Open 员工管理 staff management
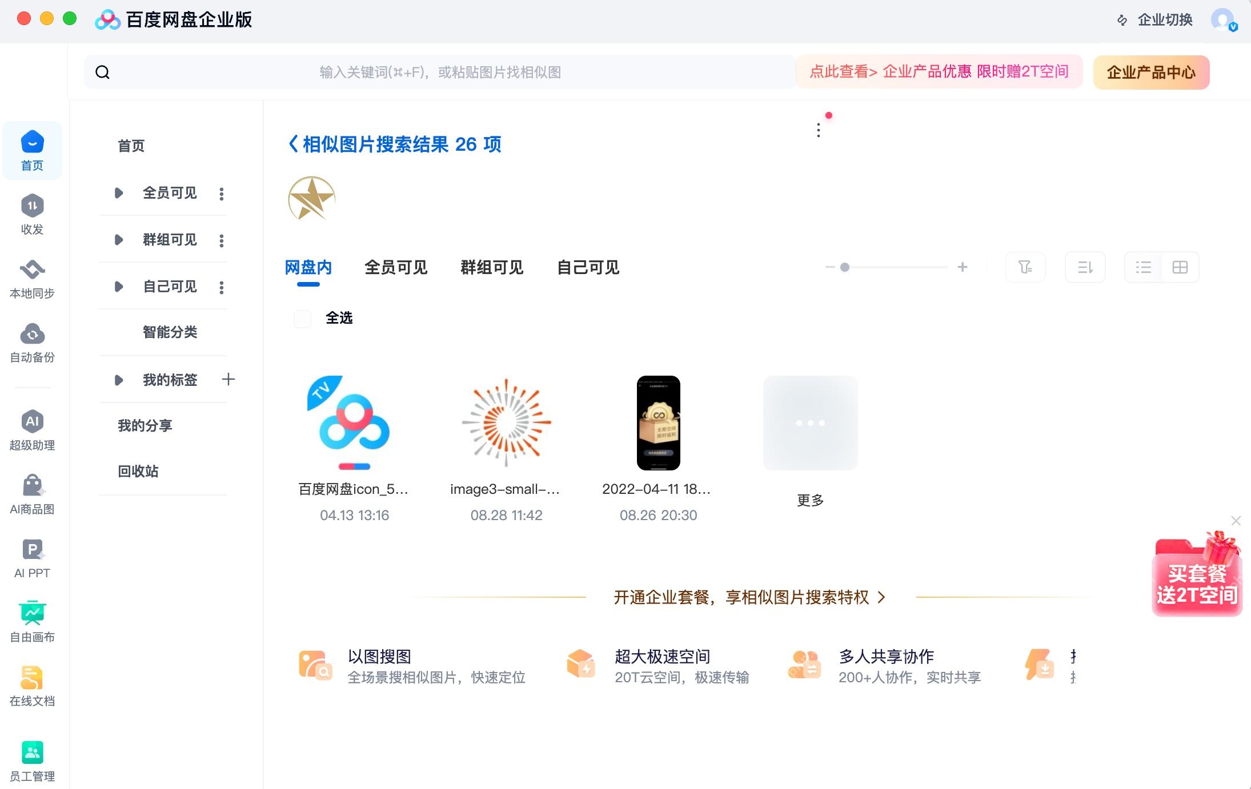Viewport: 1251px width, 789px height. 32,761
